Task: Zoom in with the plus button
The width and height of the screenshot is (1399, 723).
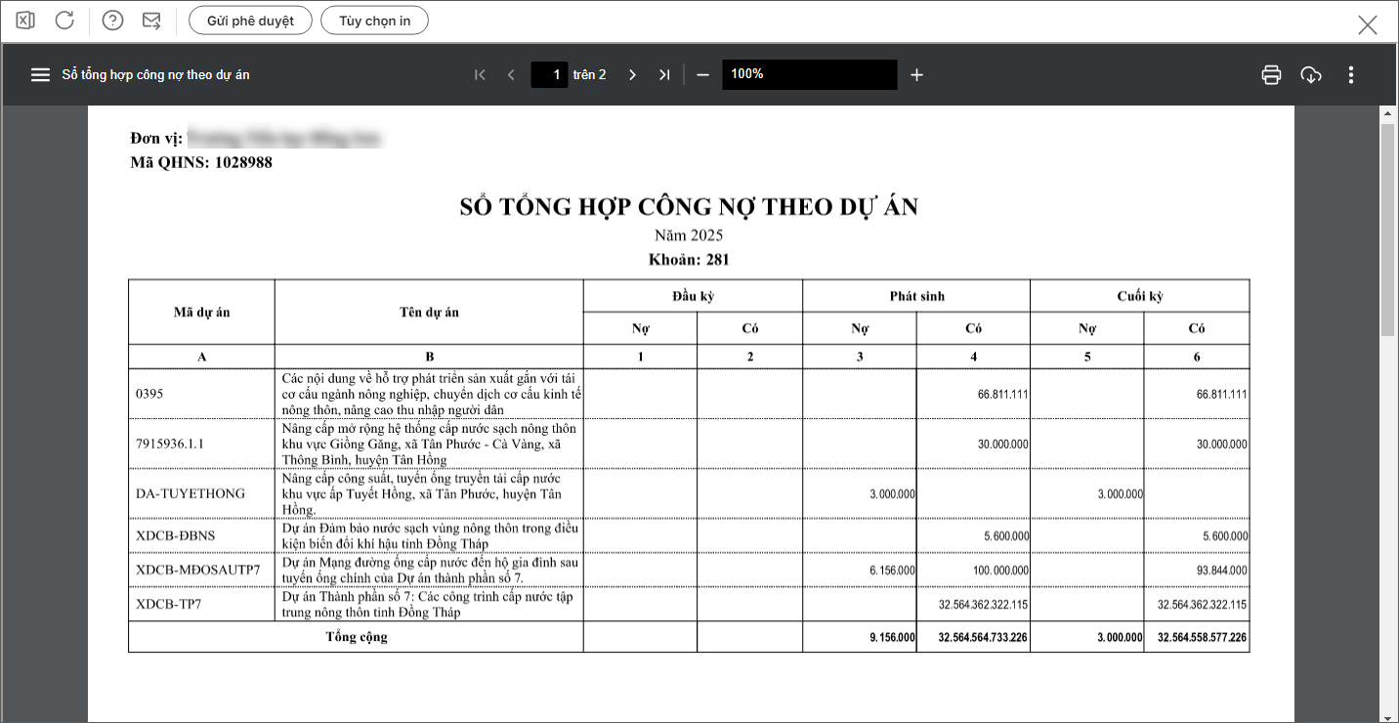Action: point(916,75)
